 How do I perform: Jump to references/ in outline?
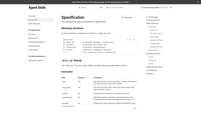tap(152, 60)
